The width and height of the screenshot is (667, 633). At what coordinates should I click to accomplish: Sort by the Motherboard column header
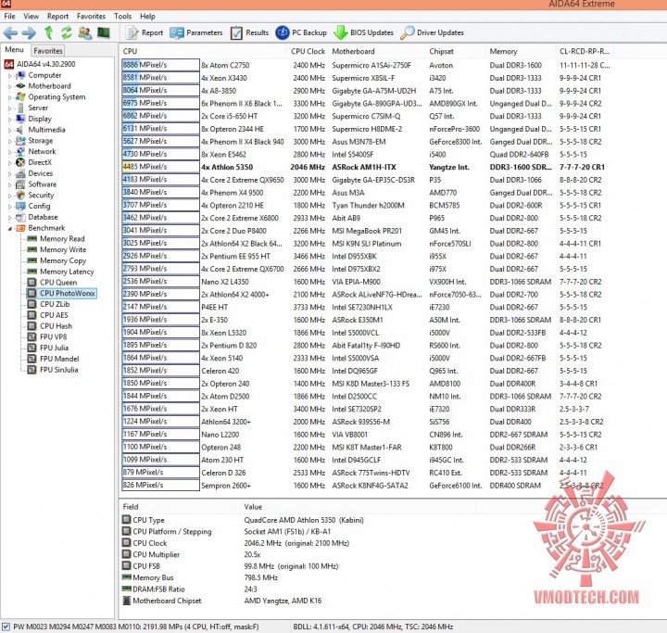(x=377, y=52)
